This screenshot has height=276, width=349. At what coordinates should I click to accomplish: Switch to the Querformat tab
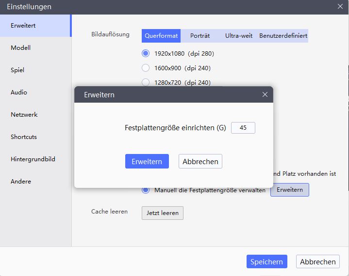coord(161,36)
